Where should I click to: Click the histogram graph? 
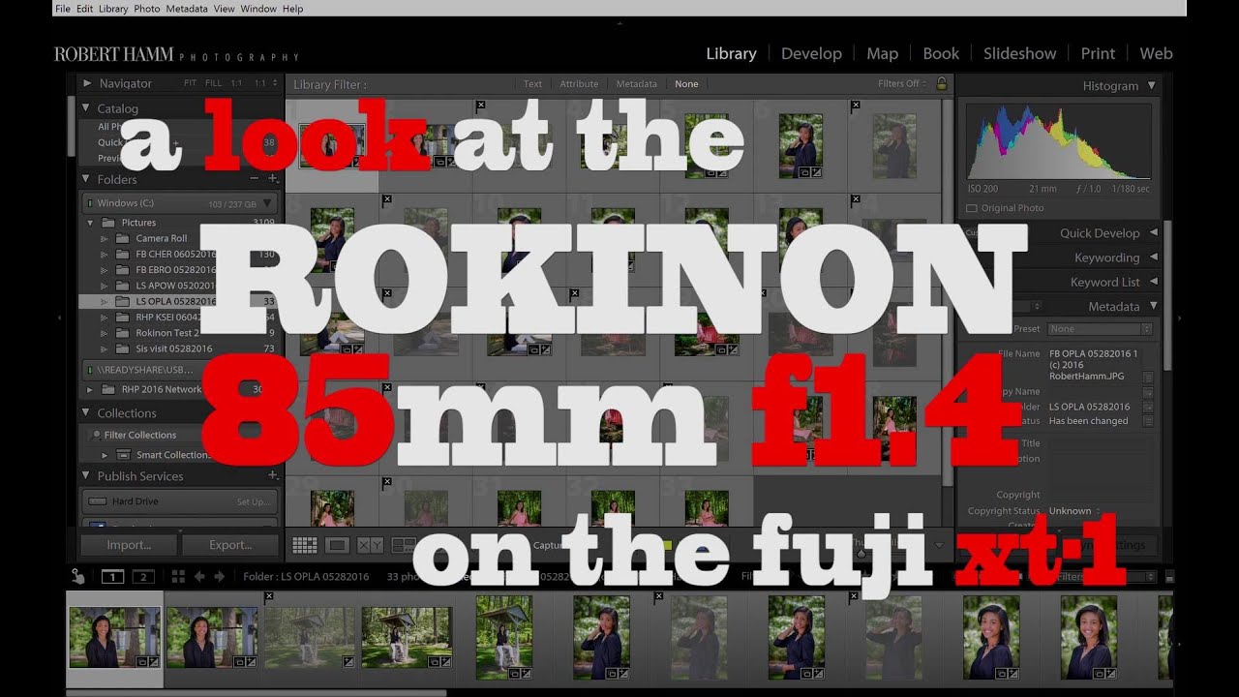pos(1058,142)
